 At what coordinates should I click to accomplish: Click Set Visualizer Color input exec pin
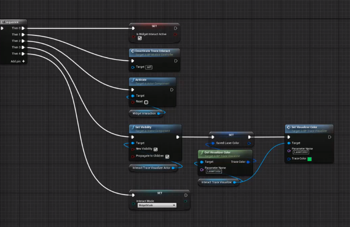click(289, 137)
